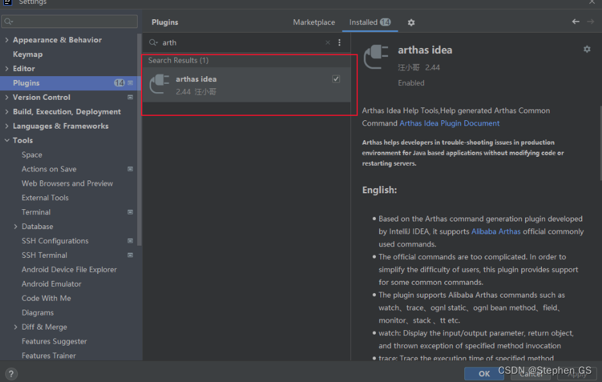Open Features Suggester settings

click(54, 341)
